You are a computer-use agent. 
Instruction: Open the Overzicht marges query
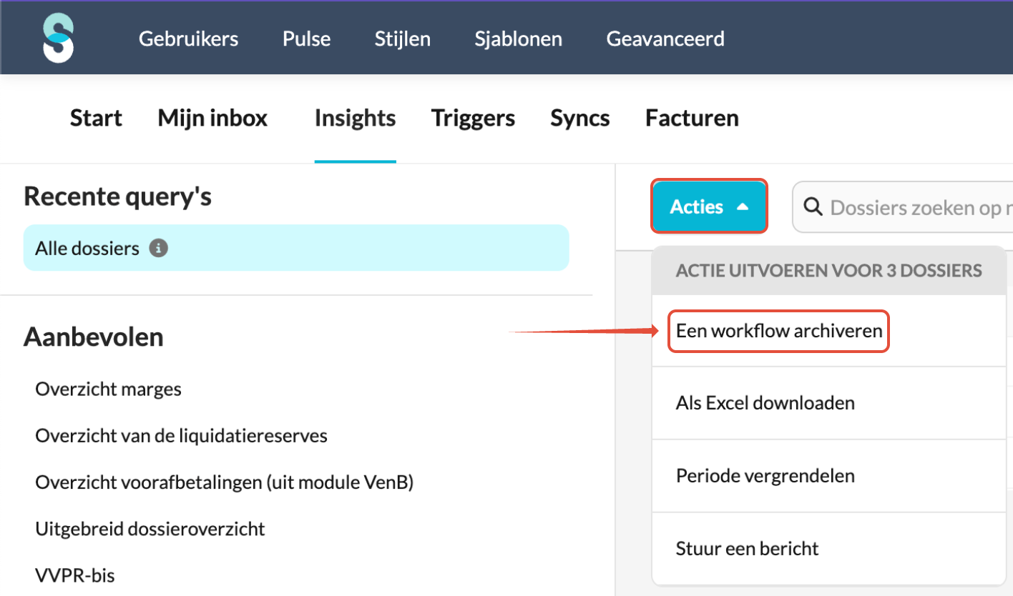tap(108, 389)
